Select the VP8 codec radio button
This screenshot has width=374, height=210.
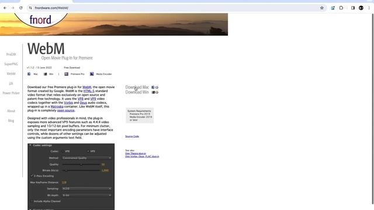[63, 151]
